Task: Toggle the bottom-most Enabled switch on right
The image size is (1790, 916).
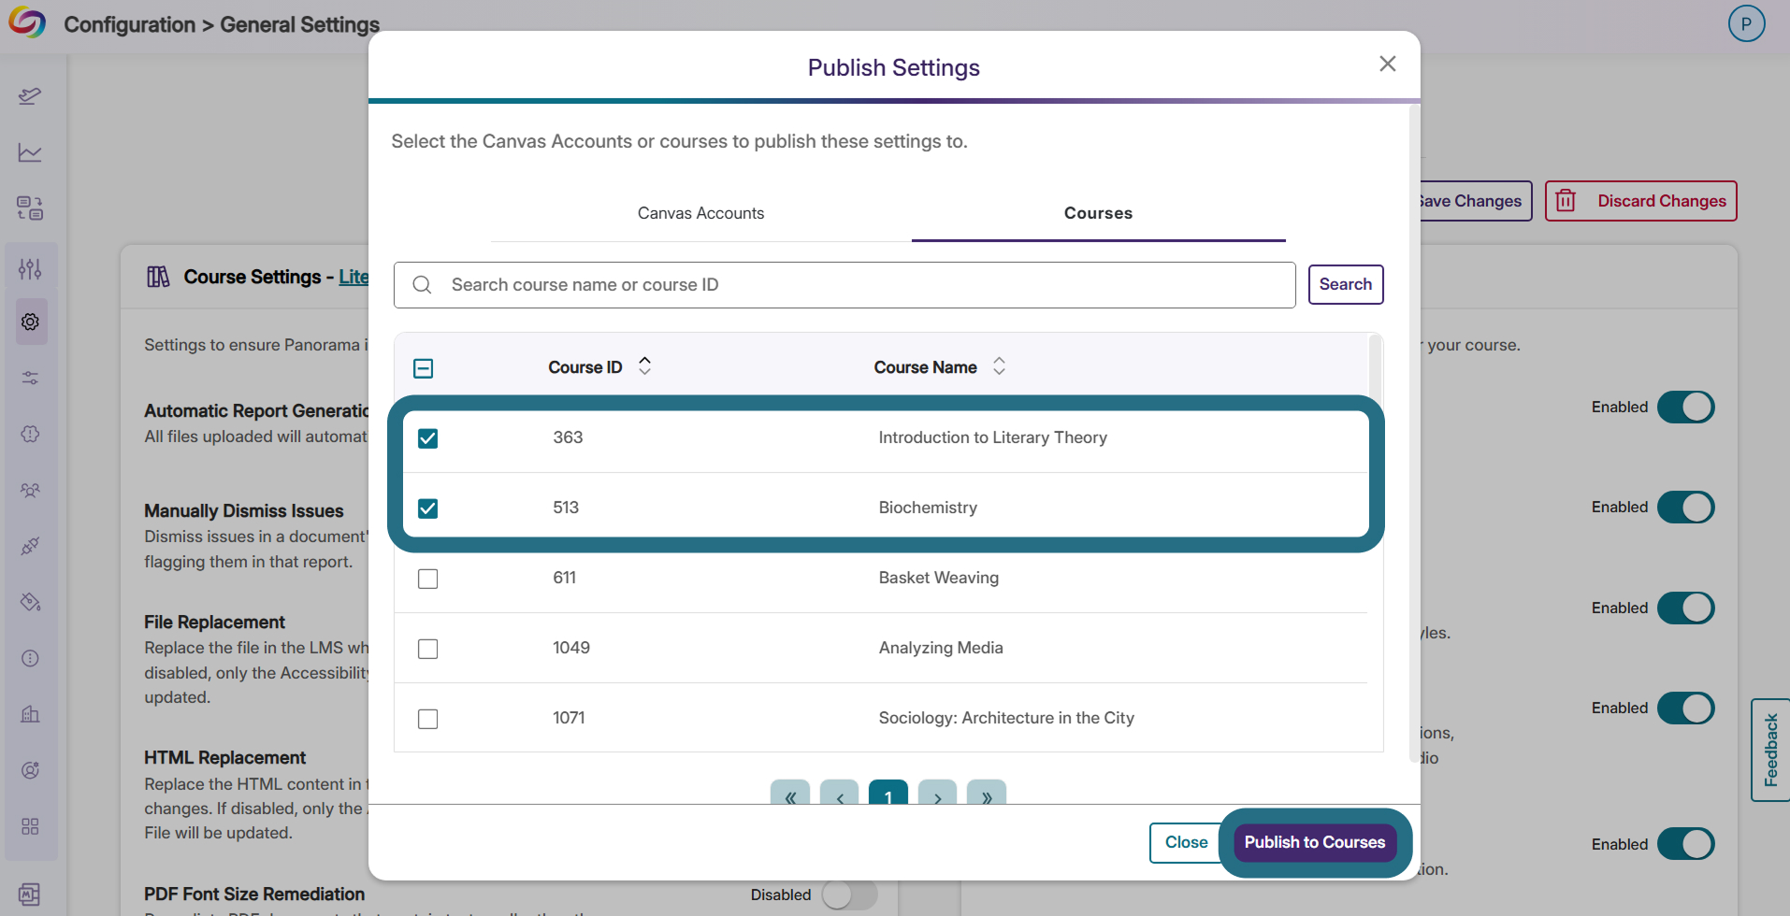Action: [x=1685, y=844]
